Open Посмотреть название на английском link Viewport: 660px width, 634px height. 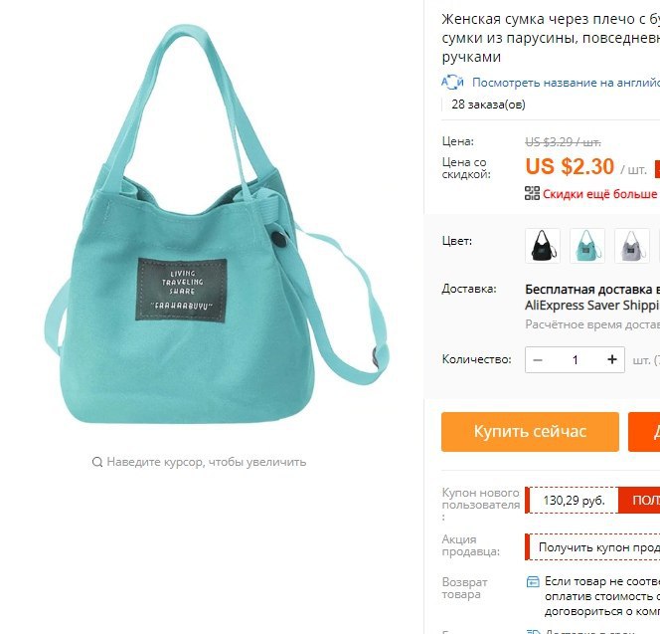click(x=566, y=83)
